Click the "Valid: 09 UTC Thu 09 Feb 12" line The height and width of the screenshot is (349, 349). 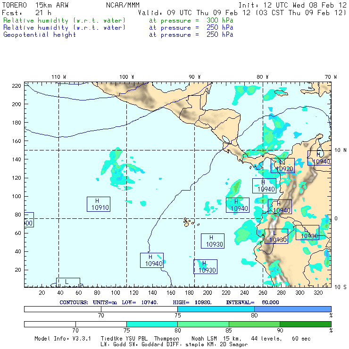194,13
